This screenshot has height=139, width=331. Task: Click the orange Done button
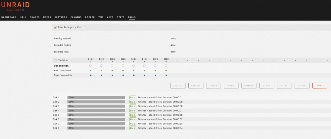click(x=320, y=86)
